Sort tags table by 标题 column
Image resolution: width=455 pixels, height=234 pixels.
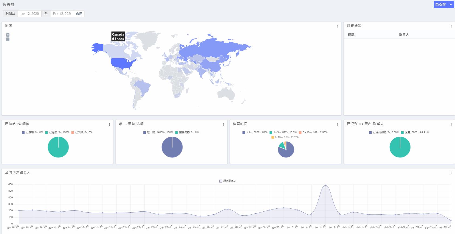351,35
